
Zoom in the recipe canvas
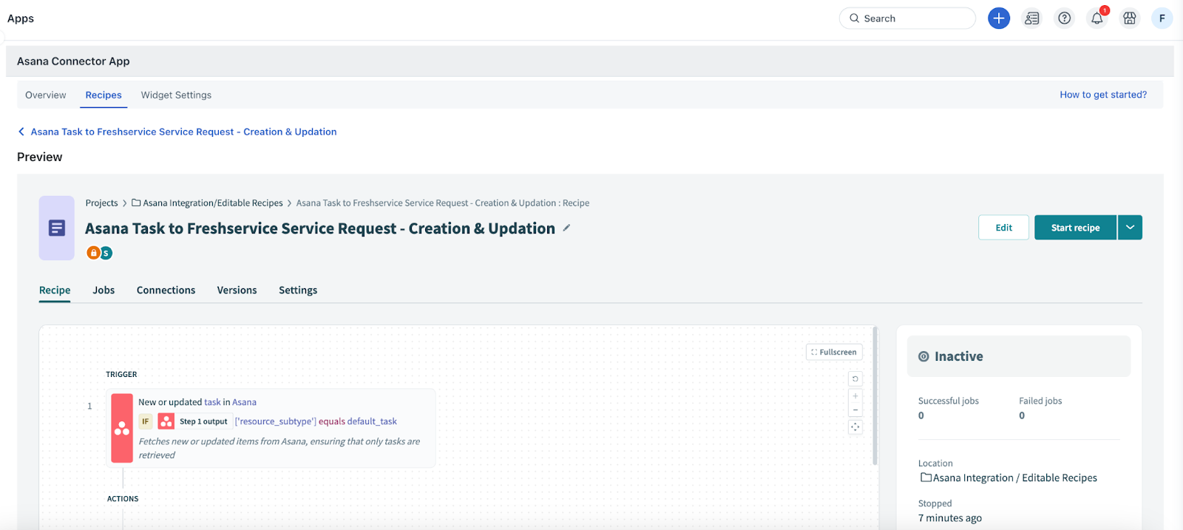pos(855,396)
